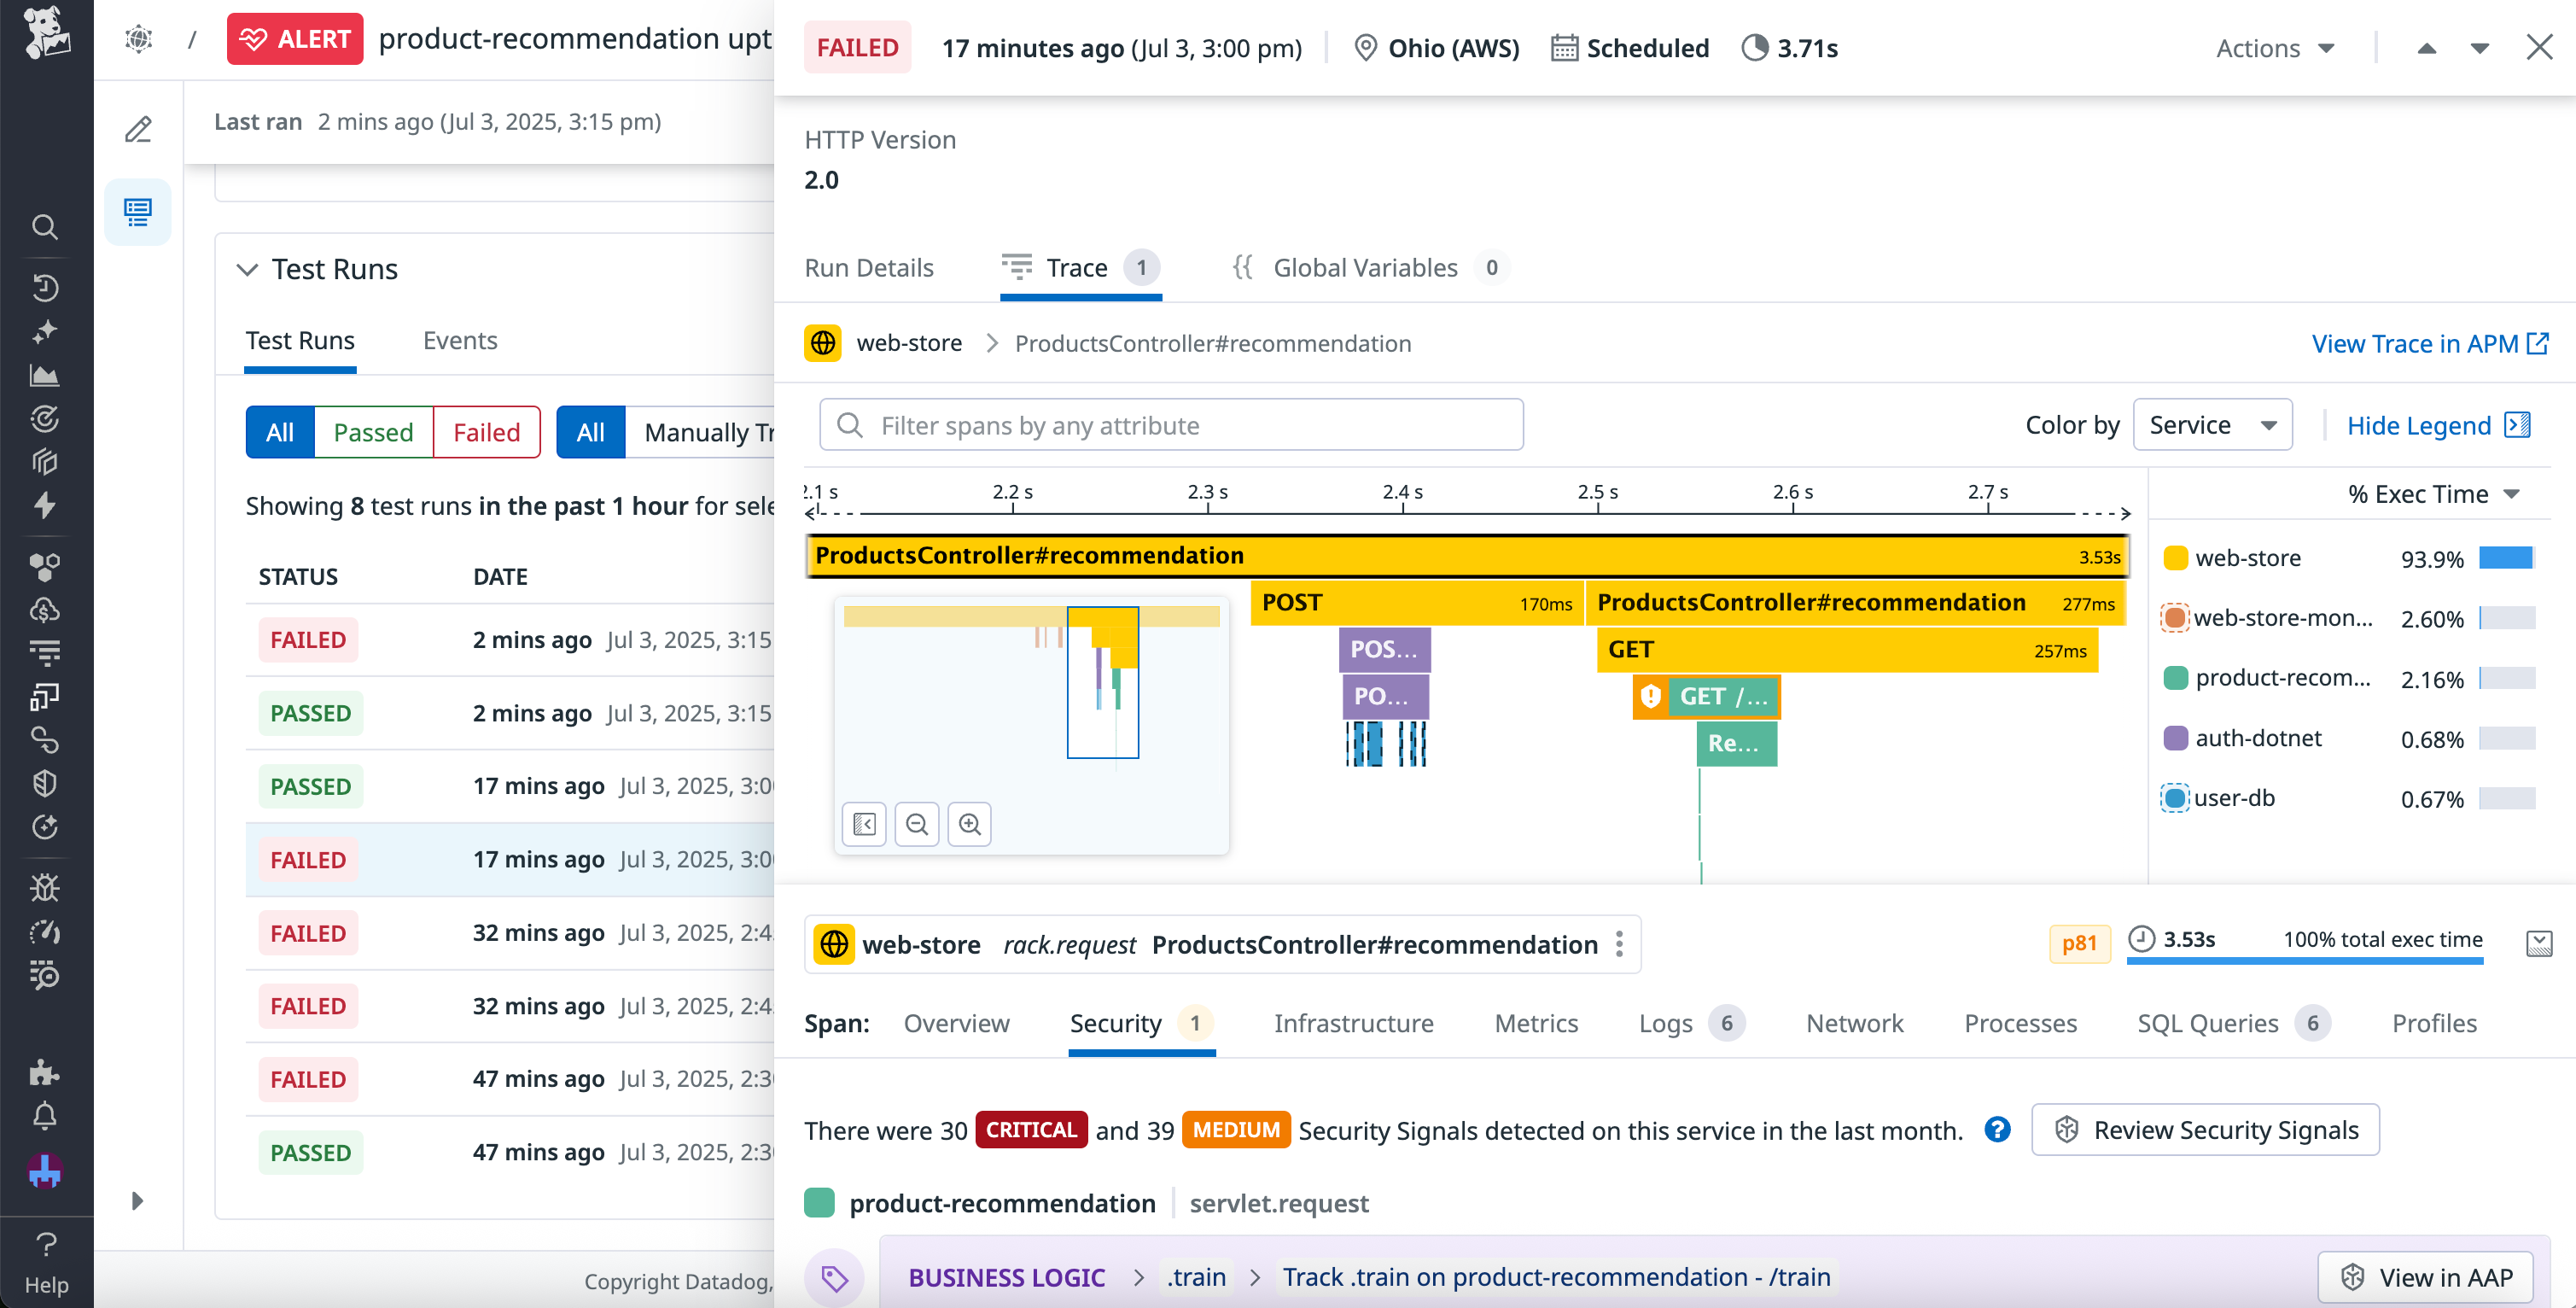This screenshot has height=1308, width=2576.
Task: Click the security help question mark icon
Action: click(x=1997, y=1130)
